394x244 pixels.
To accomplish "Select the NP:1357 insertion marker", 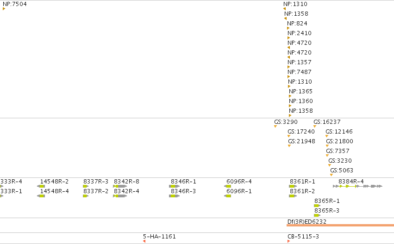I will click(289, 67).
